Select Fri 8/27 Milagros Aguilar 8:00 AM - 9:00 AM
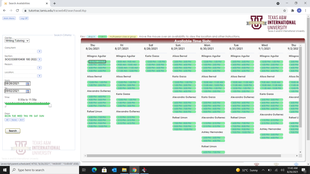This screenshot has height=174, width=310. click(x=128, y=62)
